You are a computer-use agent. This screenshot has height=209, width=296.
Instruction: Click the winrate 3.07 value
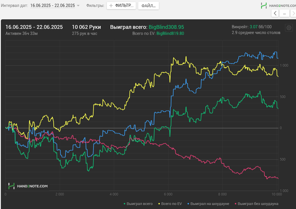(254, 27)
